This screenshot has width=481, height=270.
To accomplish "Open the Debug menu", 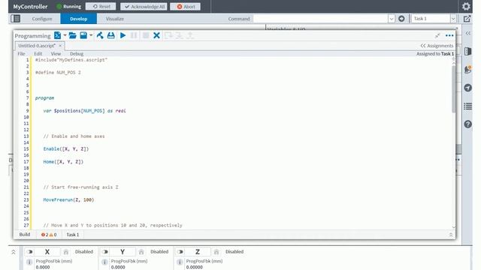I will 77,53.
